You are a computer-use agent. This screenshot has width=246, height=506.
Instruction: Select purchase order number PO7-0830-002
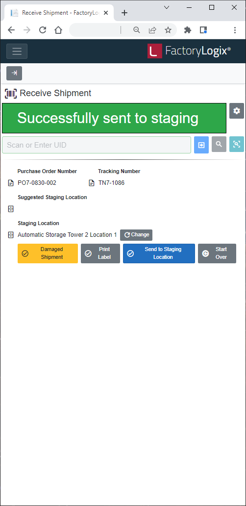pos(37,183)
